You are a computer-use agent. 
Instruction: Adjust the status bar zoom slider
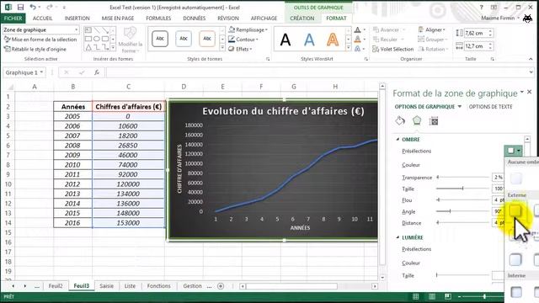click(x=484, y=296)
